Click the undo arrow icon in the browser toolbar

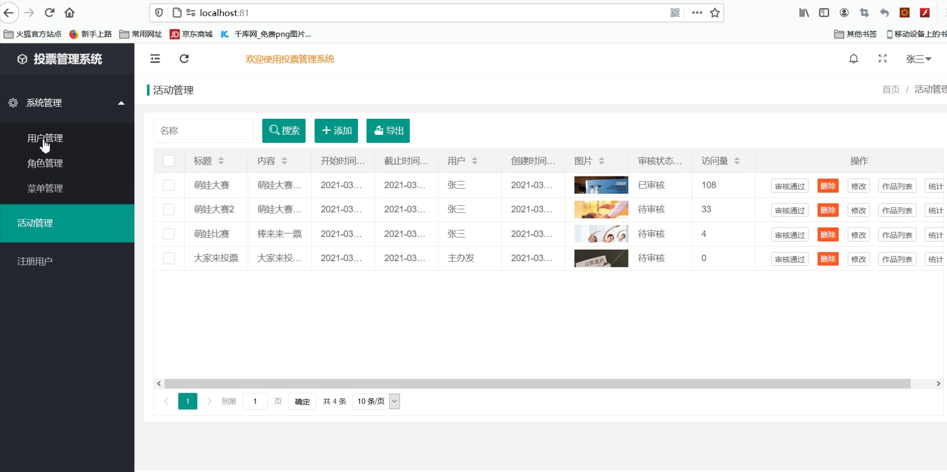pos(884,13)
